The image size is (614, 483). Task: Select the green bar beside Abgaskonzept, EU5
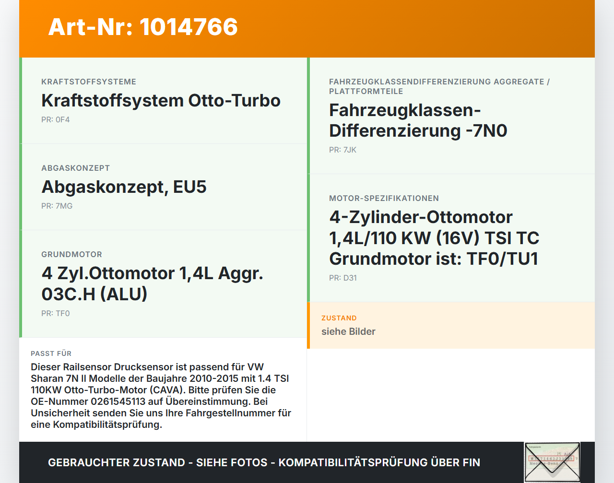21,187
